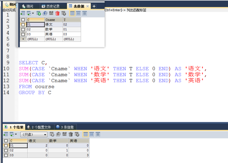Click the 语文 column header in results
This screenshot has width=228, height=163.
pos(38,141)
